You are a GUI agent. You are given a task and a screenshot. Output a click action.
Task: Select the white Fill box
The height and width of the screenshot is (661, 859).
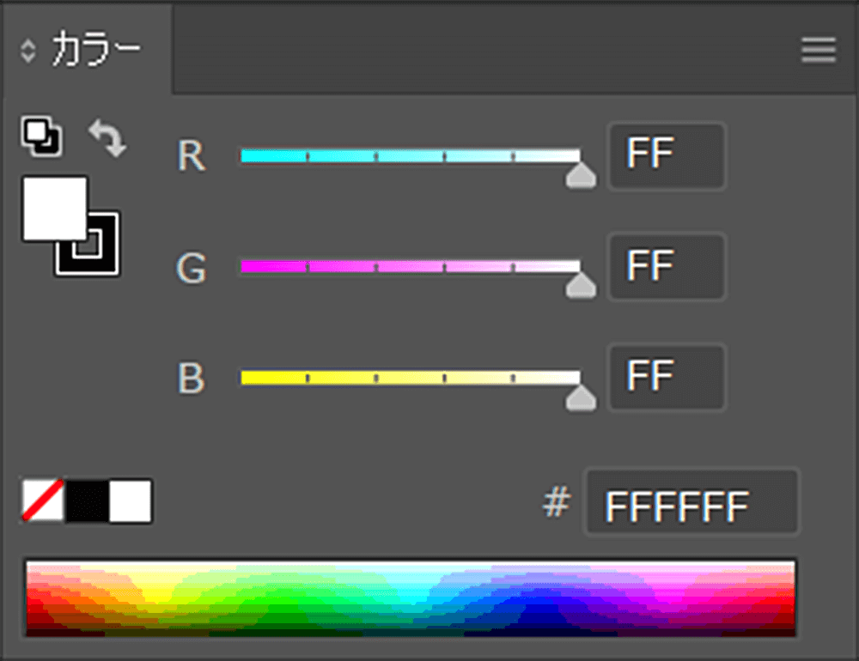tap(55, 208)
